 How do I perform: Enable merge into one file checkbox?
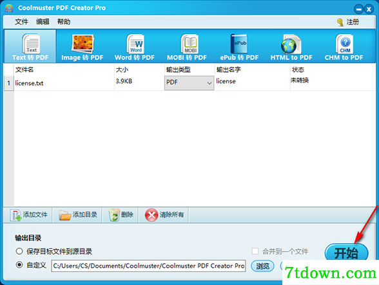click(x=255, y=251)
